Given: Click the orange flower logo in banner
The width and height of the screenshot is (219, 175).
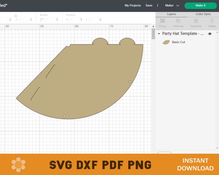Looking at the screenshot, I should pyautogui.click(x=18, y=164).
